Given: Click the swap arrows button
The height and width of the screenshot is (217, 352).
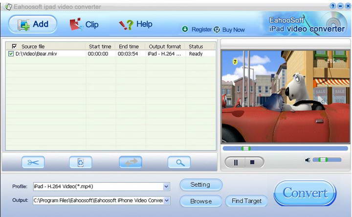Looking at the screenshot, I should [x=131, y=162].
